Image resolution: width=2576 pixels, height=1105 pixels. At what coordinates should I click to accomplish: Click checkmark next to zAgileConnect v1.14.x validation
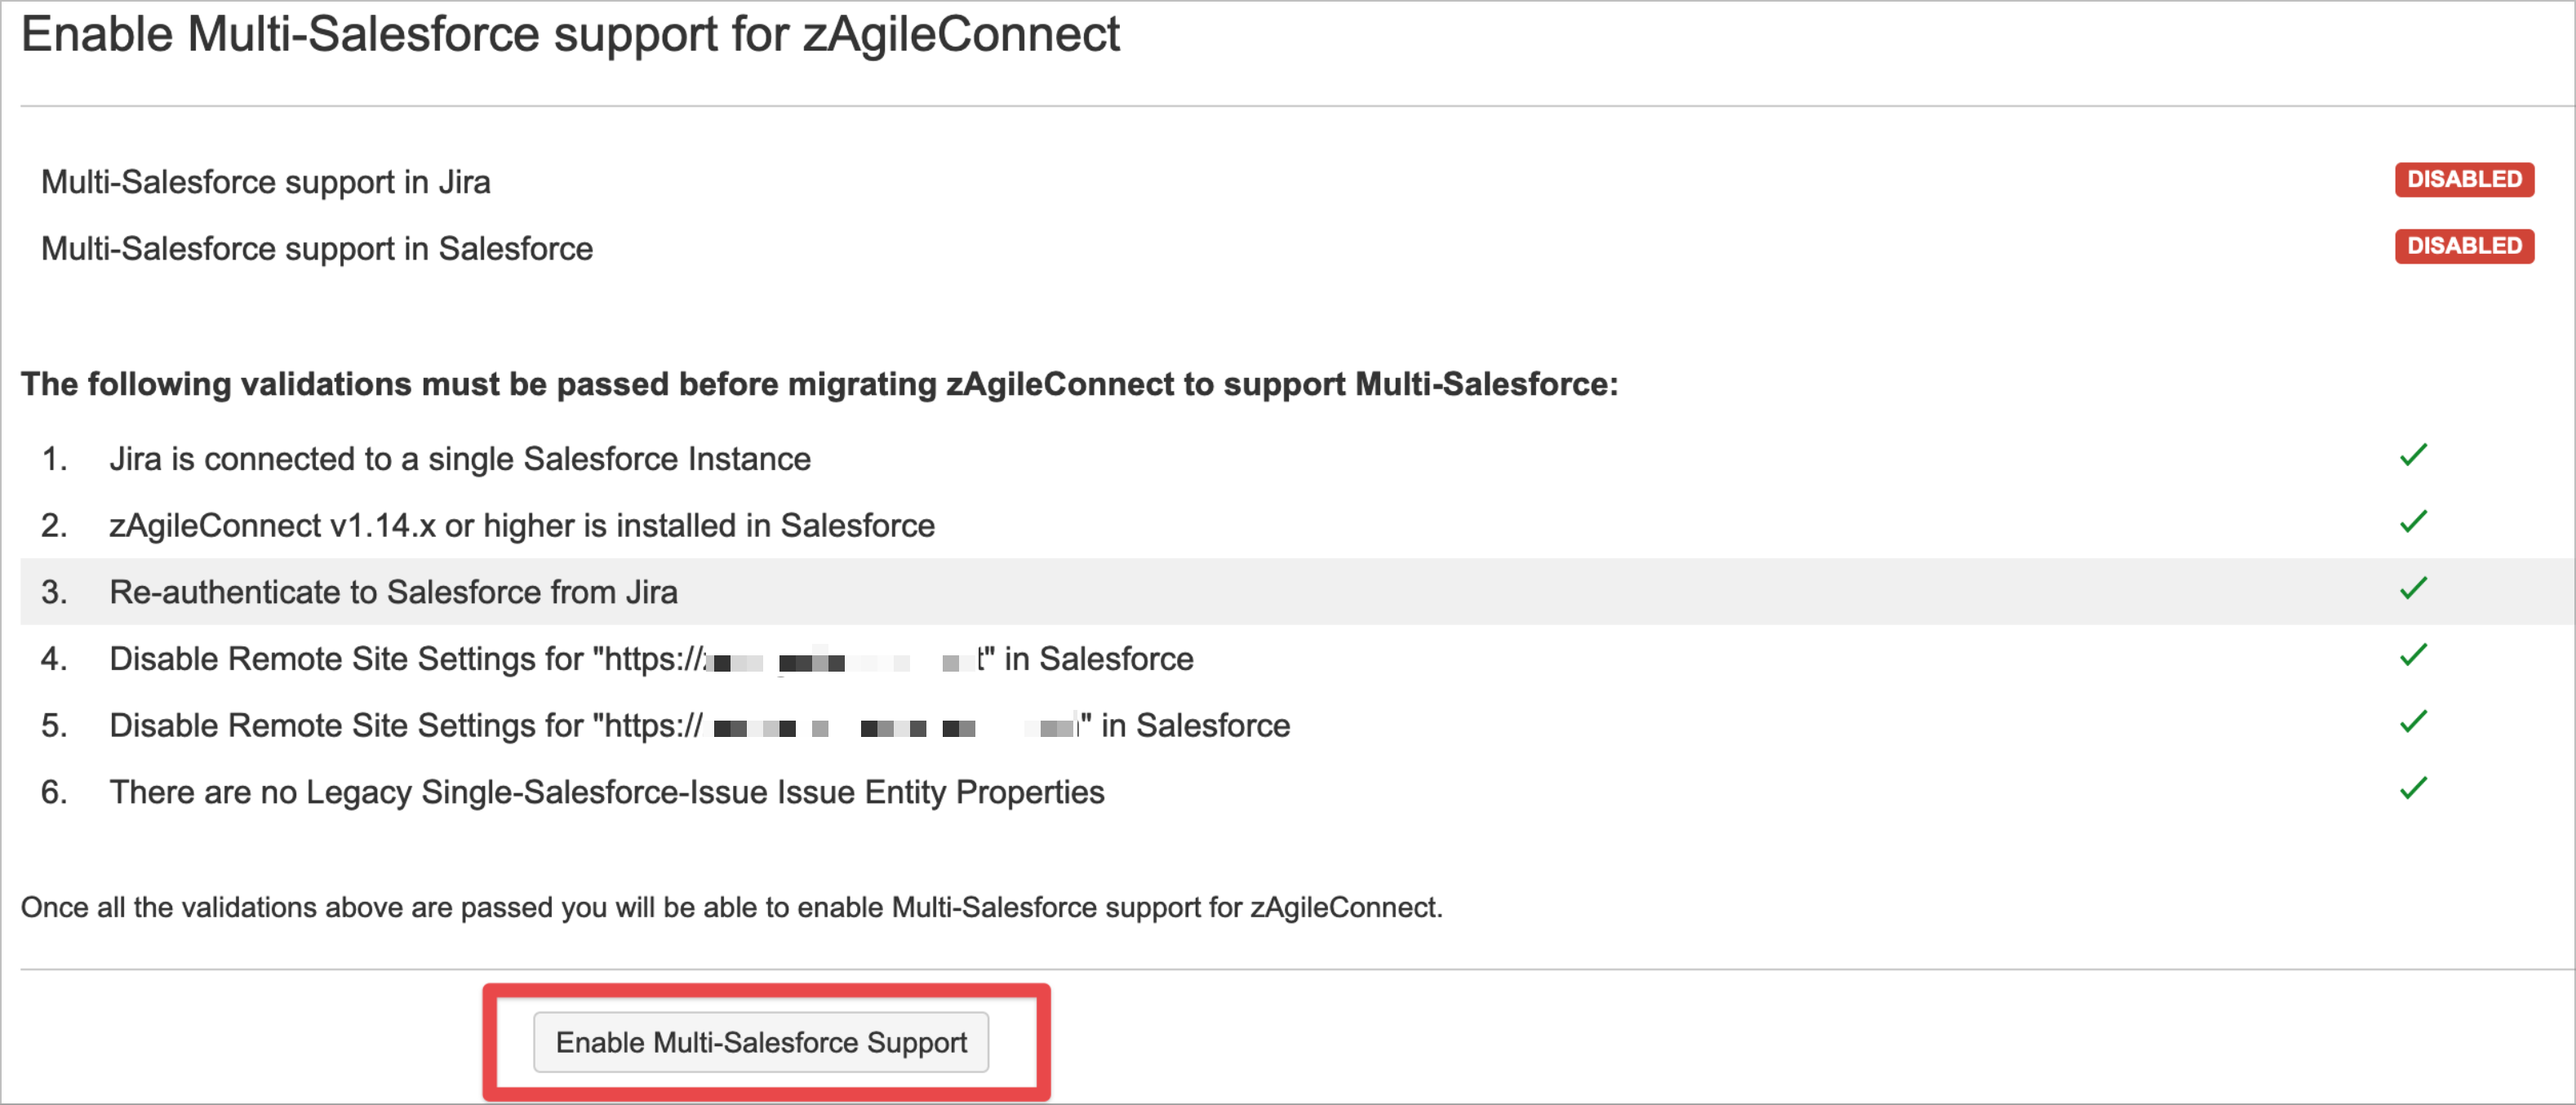pos(2413,522)
